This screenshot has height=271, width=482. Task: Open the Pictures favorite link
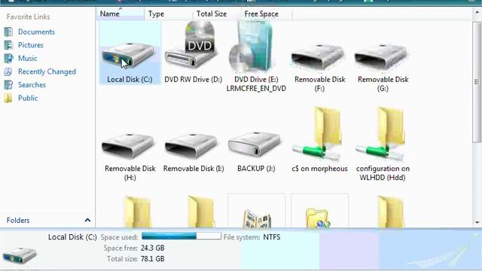[31, 45]
